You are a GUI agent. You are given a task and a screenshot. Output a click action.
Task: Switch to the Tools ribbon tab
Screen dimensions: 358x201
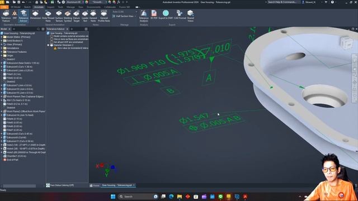pos(60,7)
